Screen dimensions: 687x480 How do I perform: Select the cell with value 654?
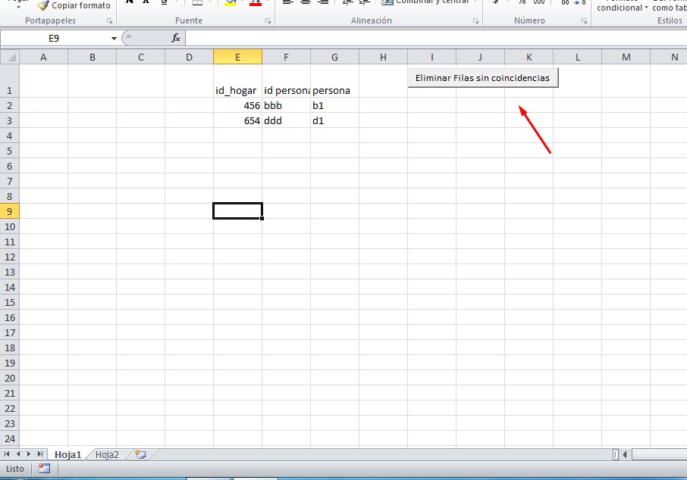(x=238, y=121)
